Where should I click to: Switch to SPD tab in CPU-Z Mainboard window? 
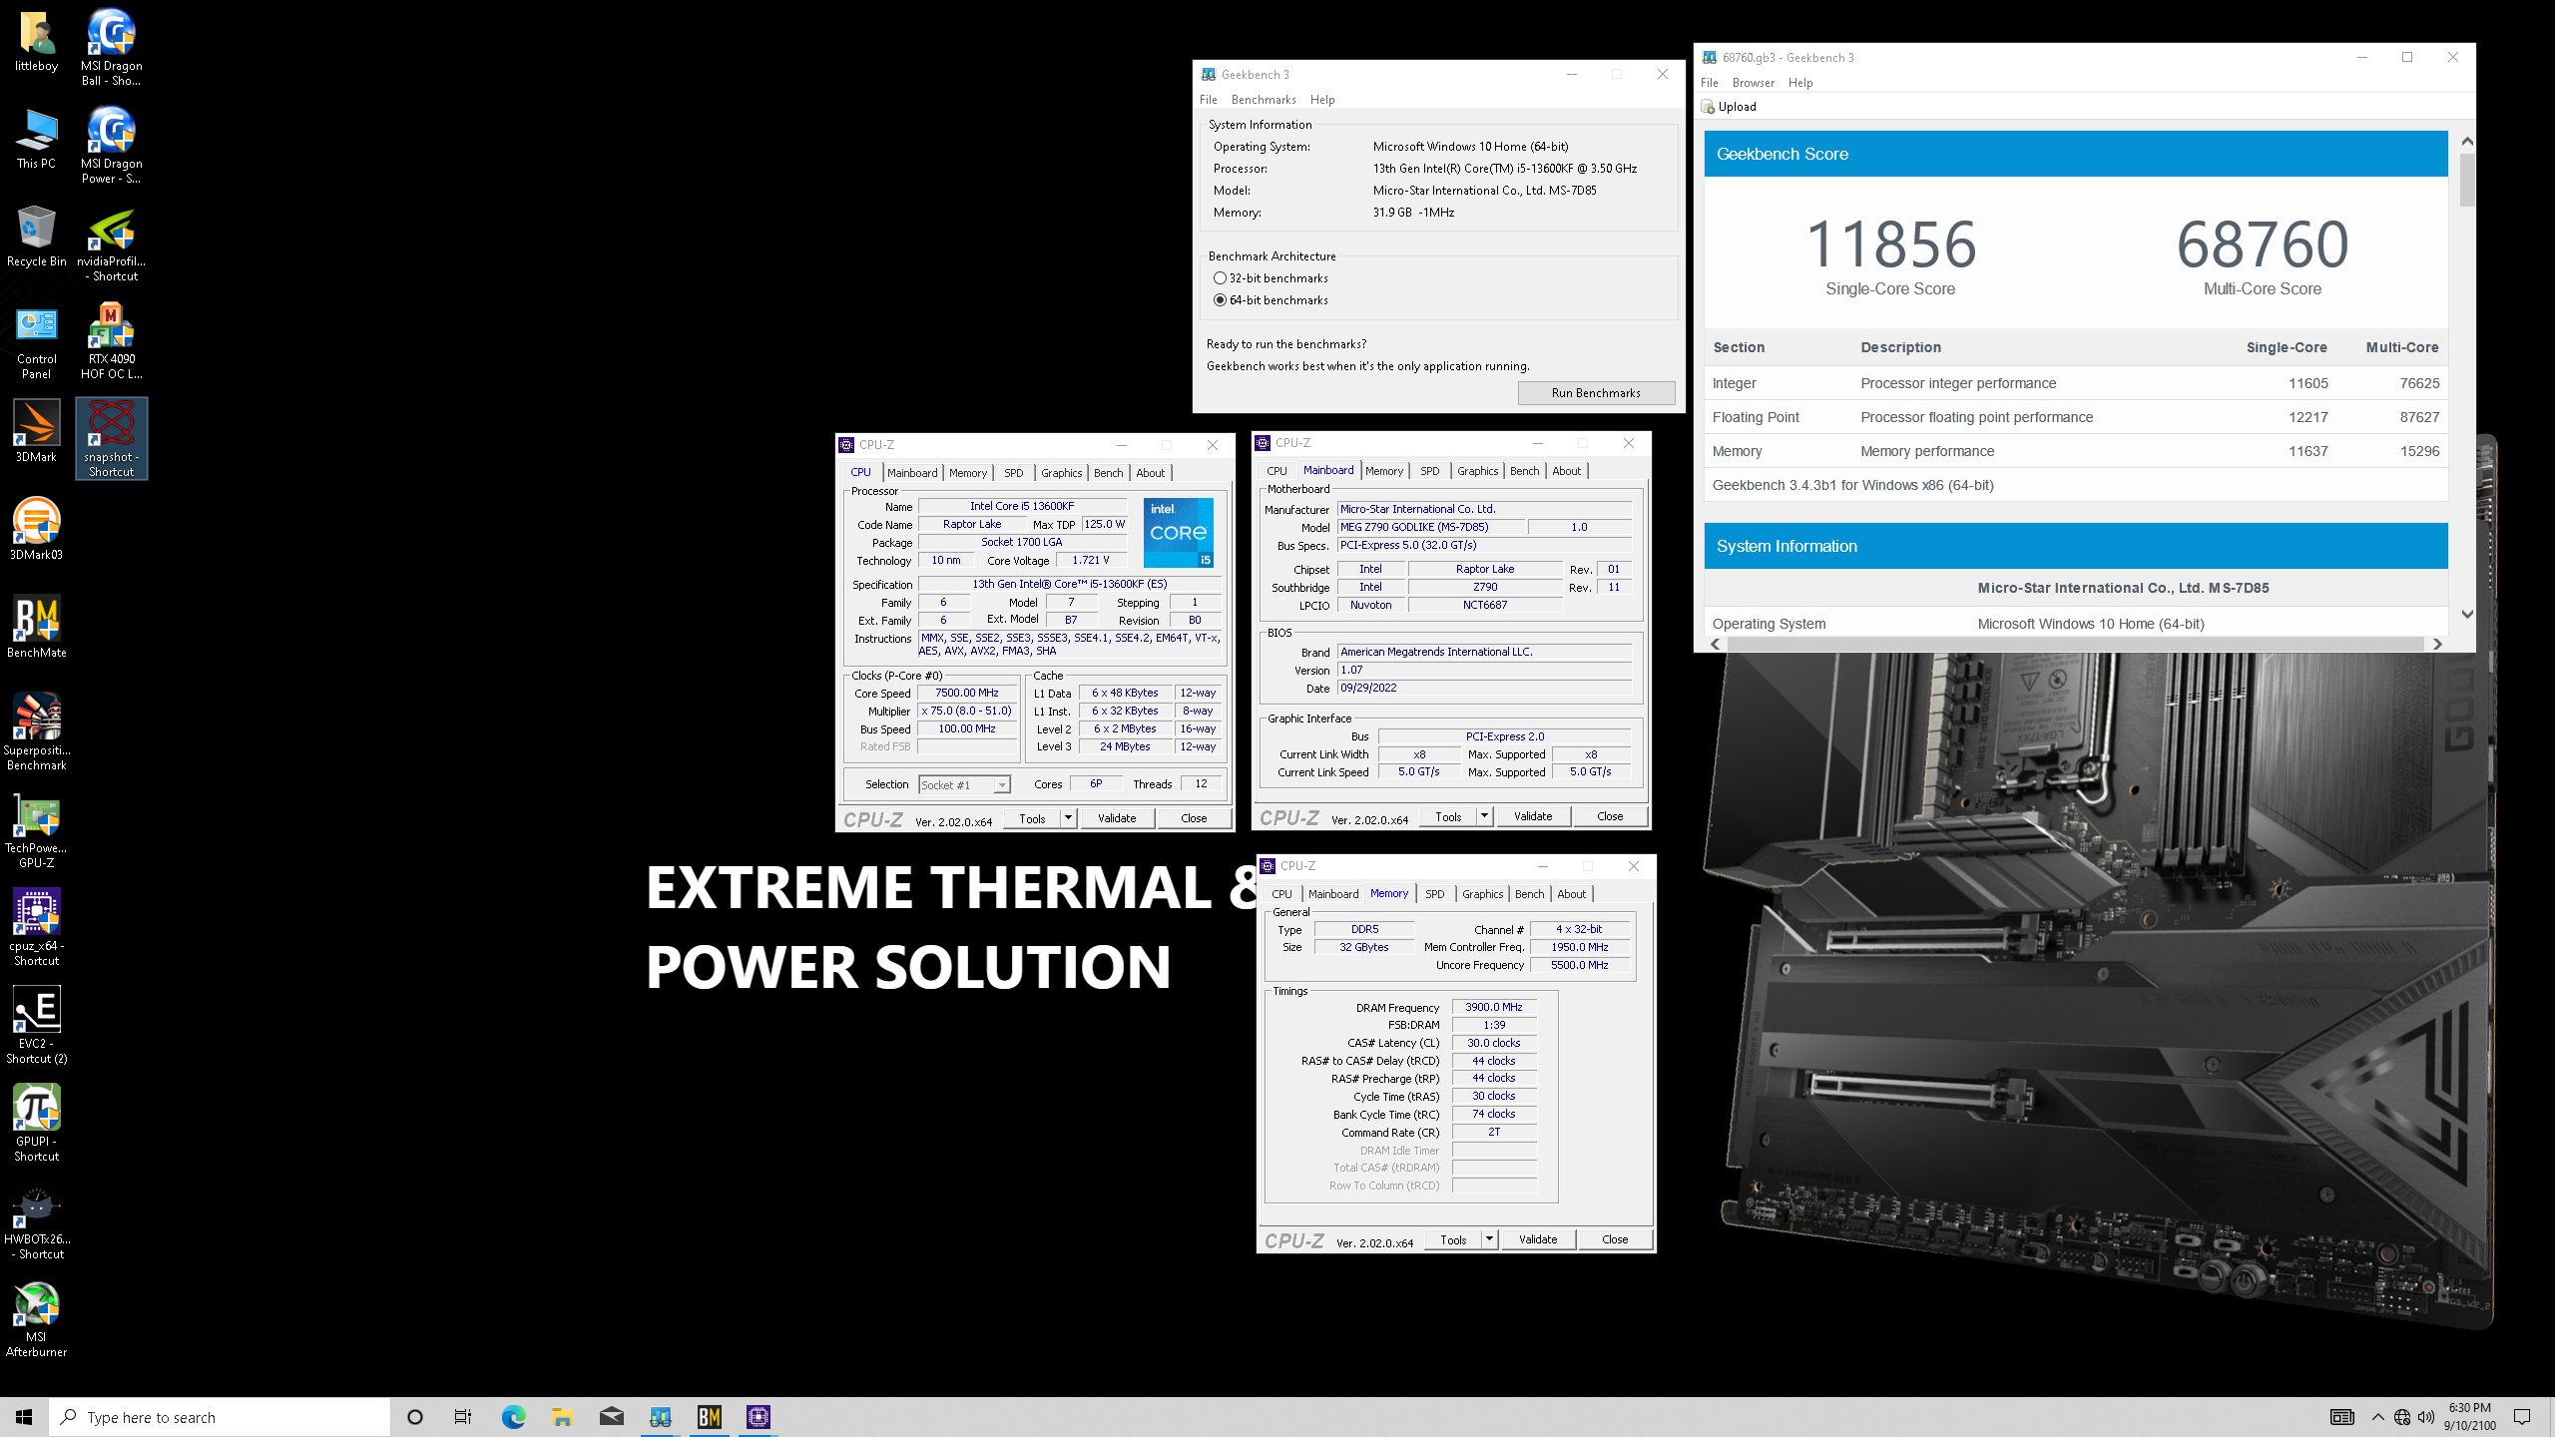pyautogui.click(x=1429, y=471)
